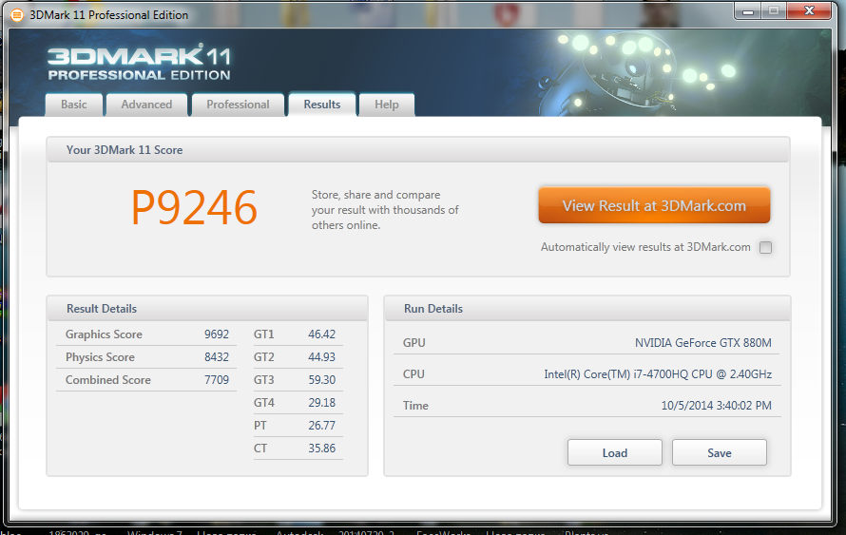This screenshot has width=846, height=535.
Task: Click the GPU name NVIDIA GeForce GTX 880M
Action: click(x=703, y=343)
